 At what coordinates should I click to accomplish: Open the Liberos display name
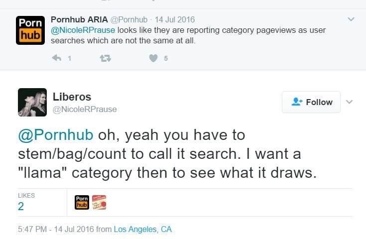(x=72, y=97)
